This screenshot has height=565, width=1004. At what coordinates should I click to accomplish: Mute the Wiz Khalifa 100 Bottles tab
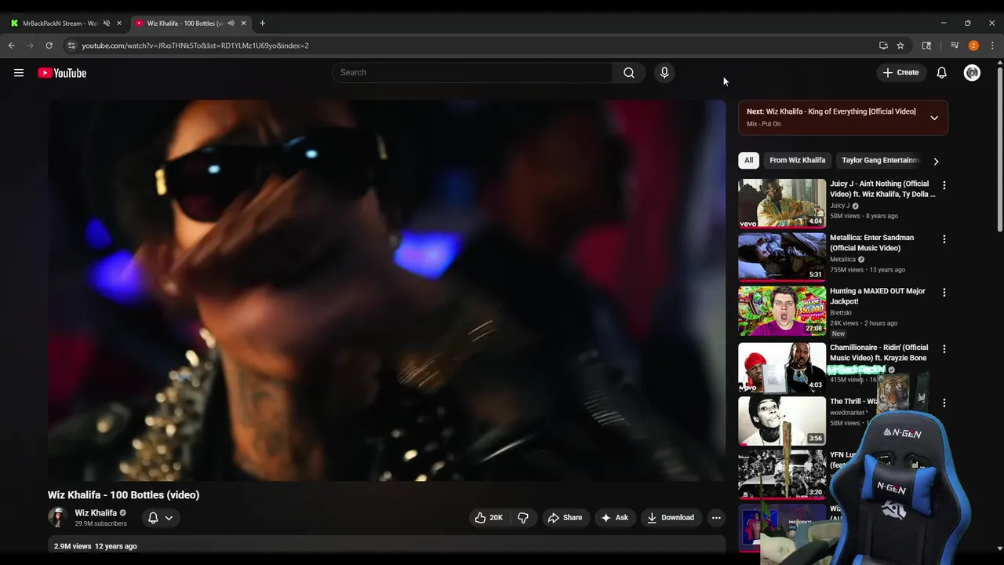coord(231,23)
